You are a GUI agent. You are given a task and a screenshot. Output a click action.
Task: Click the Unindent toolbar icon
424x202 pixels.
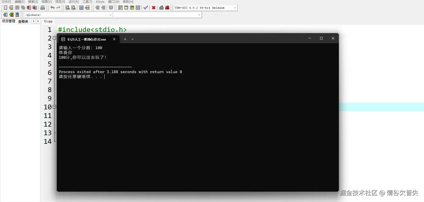[103, 8]
